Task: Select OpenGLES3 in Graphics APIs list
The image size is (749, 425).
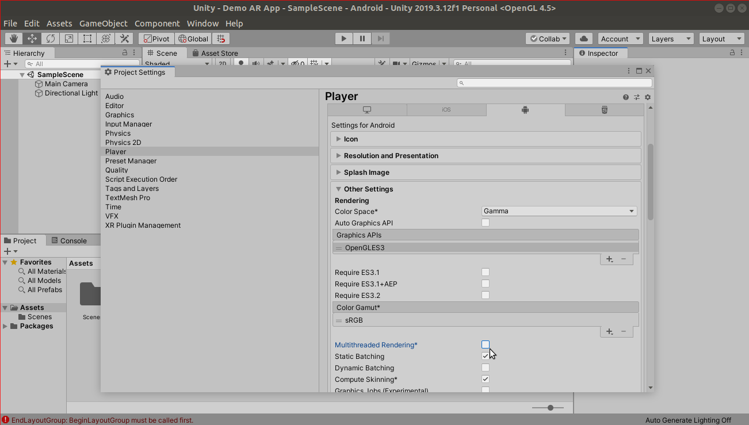Action: 486,248
